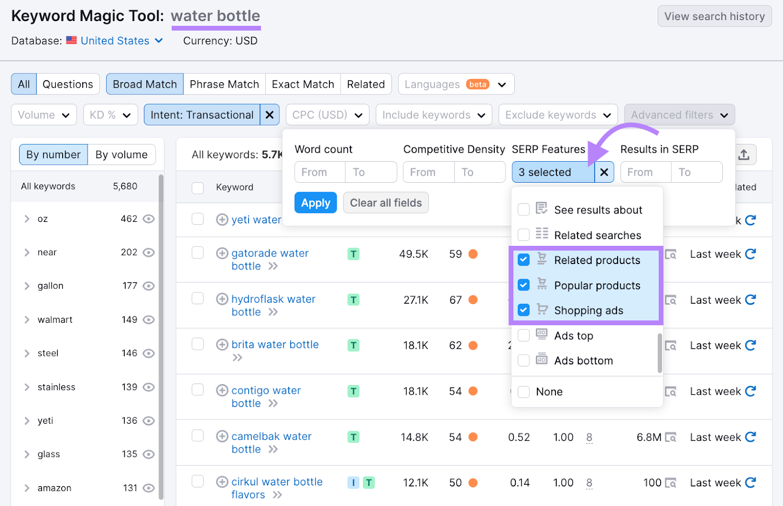Enable the Ads top SERP feature
The width and height of the screenshot is (783, 506).
(x=524, y=335)
